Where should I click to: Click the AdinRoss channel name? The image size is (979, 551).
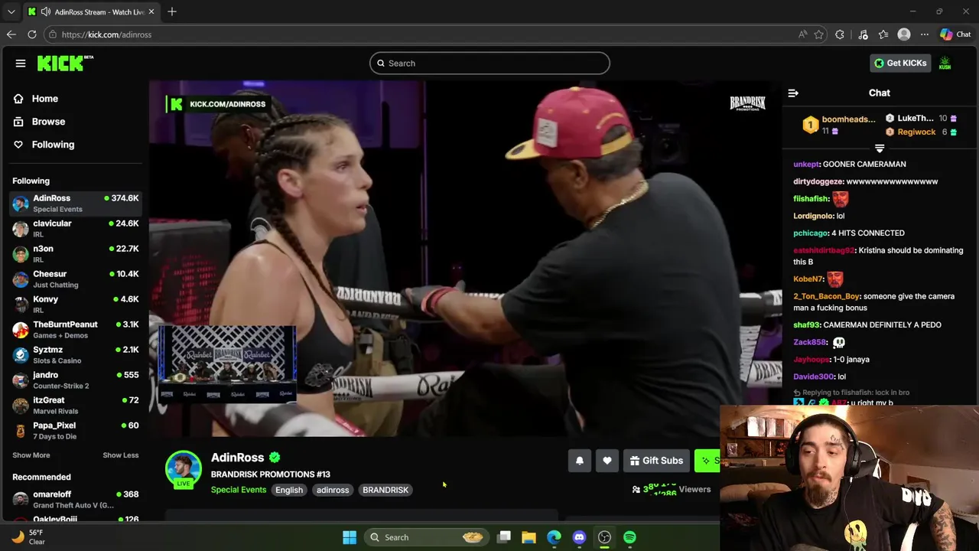[237, 458]
